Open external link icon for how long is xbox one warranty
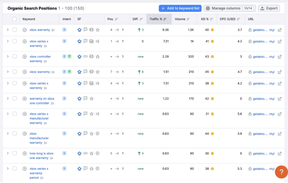288x183 pixels. (x=280, y=154)
